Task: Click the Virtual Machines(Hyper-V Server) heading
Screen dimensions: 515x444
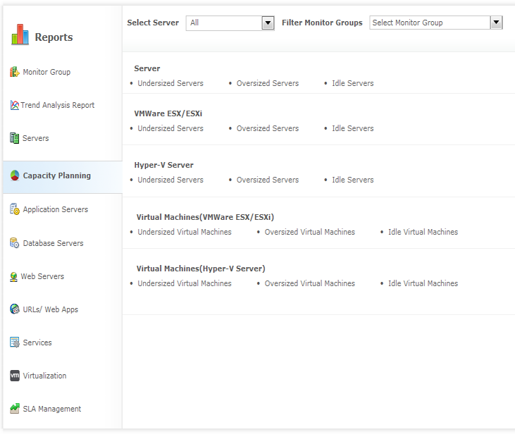Action: (201, 269)
